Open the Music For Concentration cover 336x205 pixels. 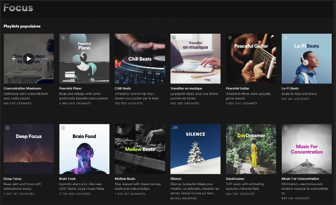[x=306, y=149]
